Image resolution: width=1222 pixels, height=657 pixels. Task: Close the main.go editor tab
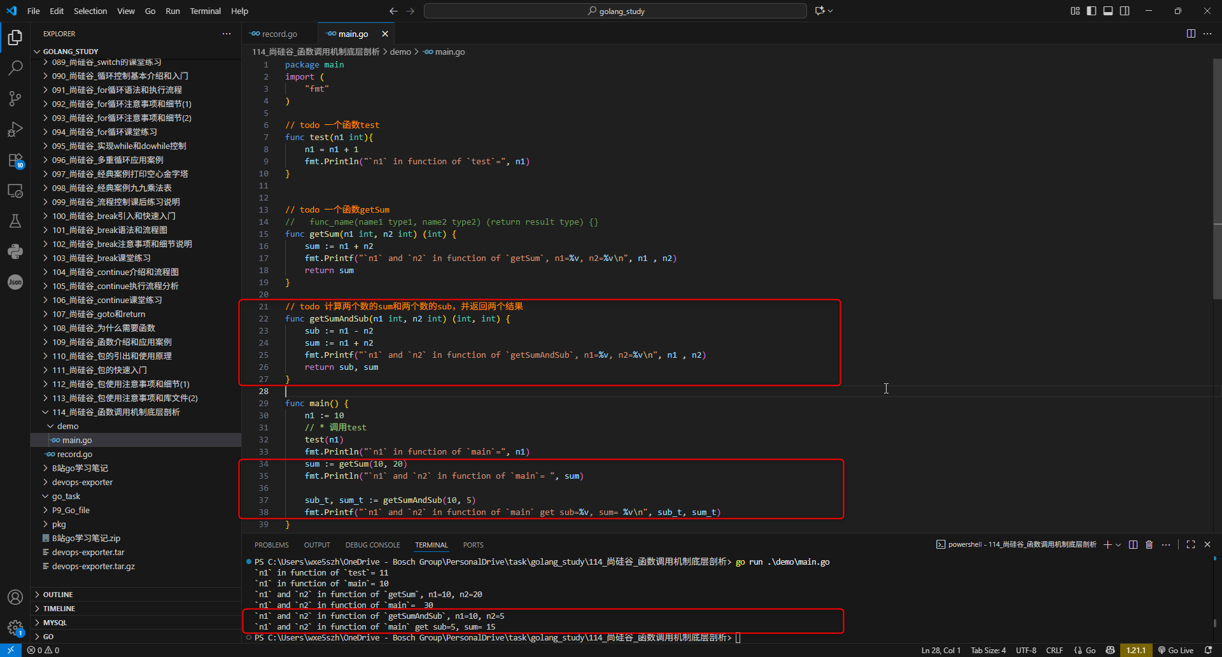(x=385, y=34)
